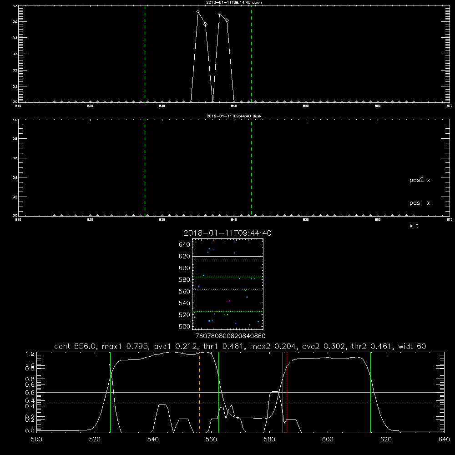Click y-axis label 560 on the scatter plot
Image resolution: width=455 pixels, height=455 pixels.
[x=185, y=291]
